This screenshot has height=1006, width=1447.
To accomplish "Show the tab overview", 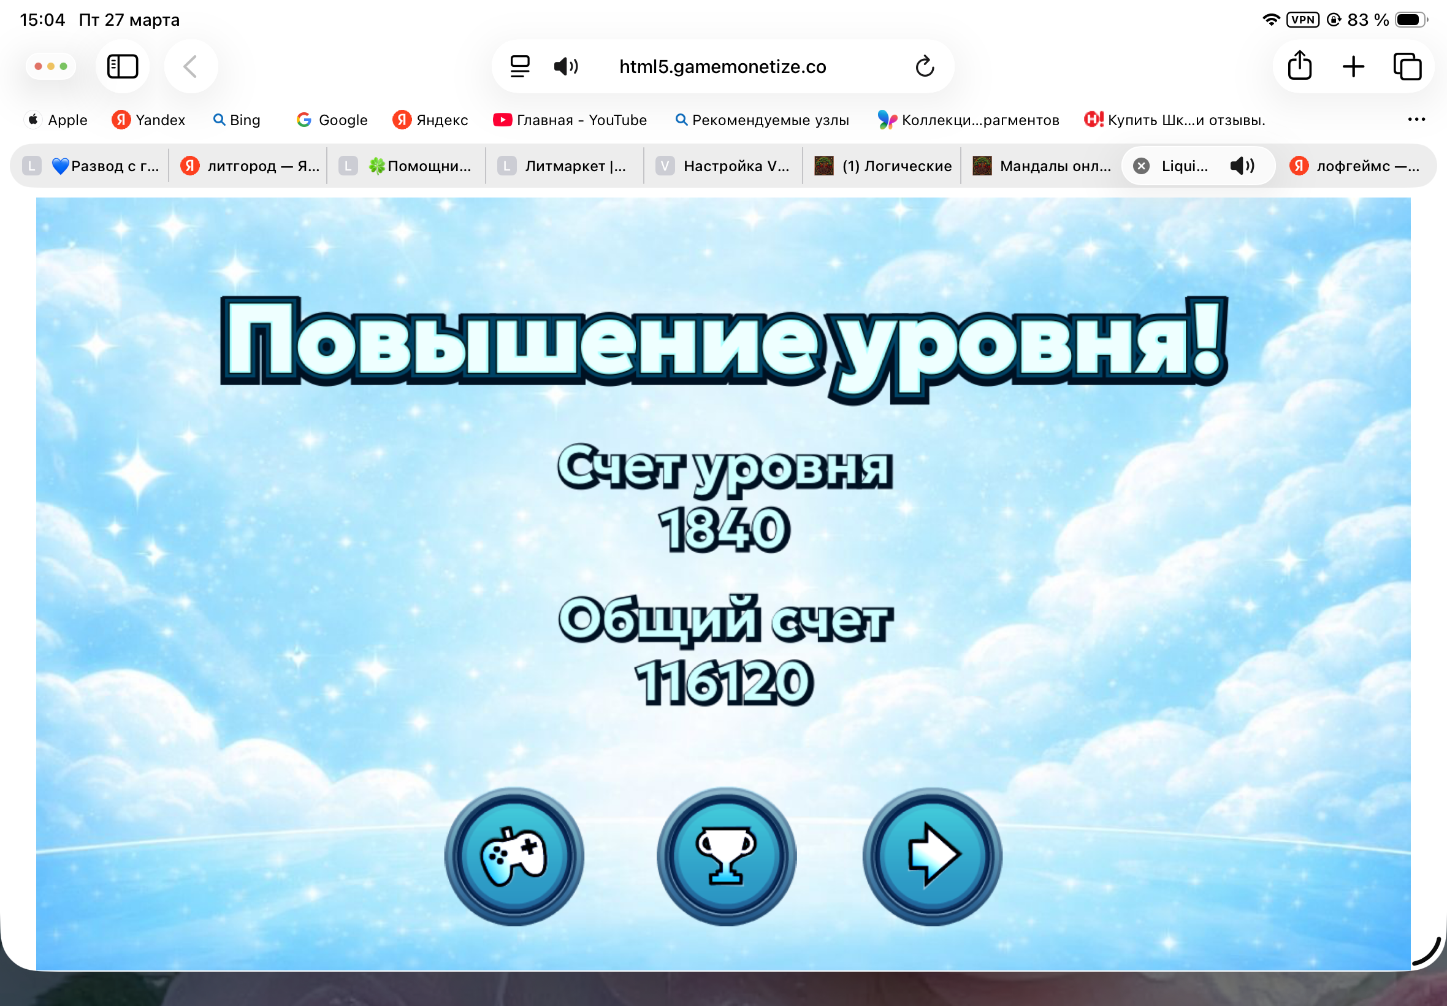I will click(x=1407, y=66).
